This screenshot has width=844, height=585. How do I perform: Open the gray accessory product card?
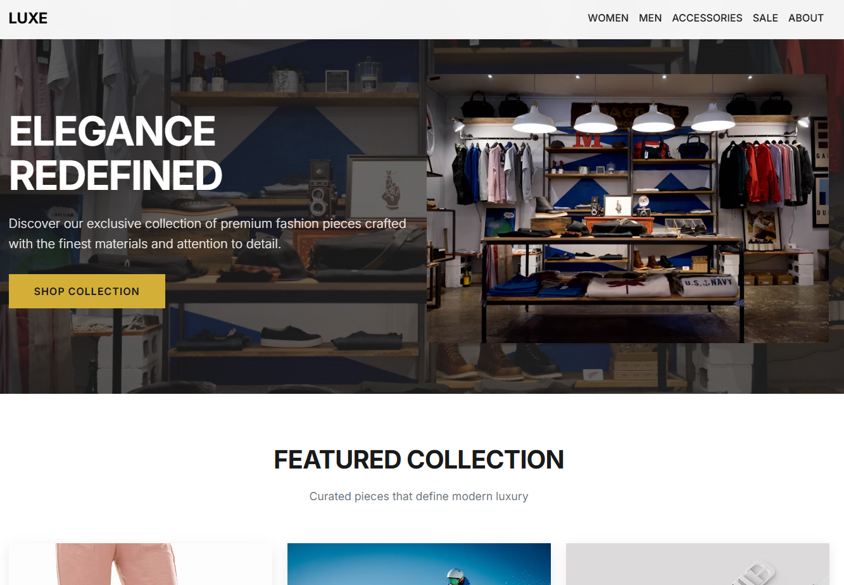pyautogui.click(x=697, y=564)
